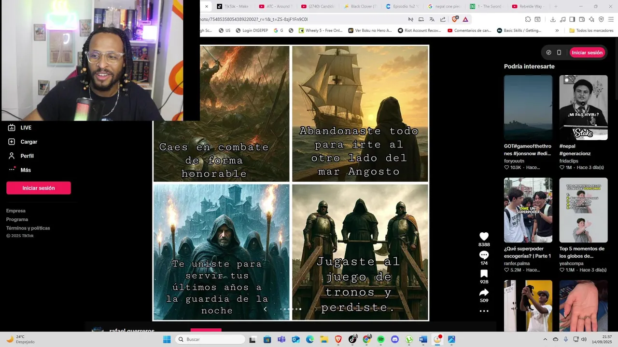This screenshot has width=618, height=347.
Task: Click the photo carousel page indicator dots
Action: [291, 309]
